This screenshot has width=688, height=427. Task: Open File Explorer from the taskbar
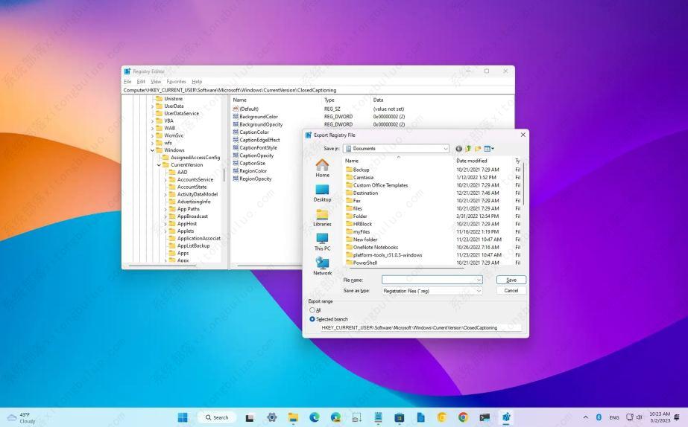point(293,417)
